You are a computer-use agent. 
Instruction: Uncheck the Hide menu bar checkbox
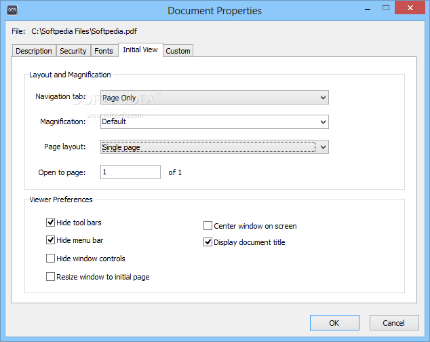point(50,240)
